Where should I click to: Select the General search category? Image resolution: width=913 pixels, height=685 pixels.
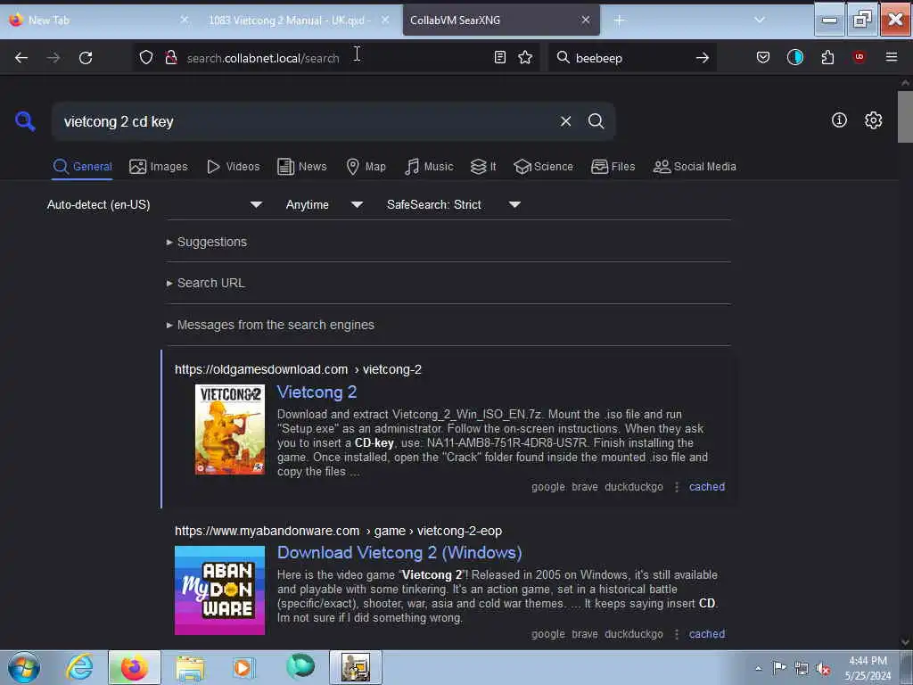tap(82, 167)
